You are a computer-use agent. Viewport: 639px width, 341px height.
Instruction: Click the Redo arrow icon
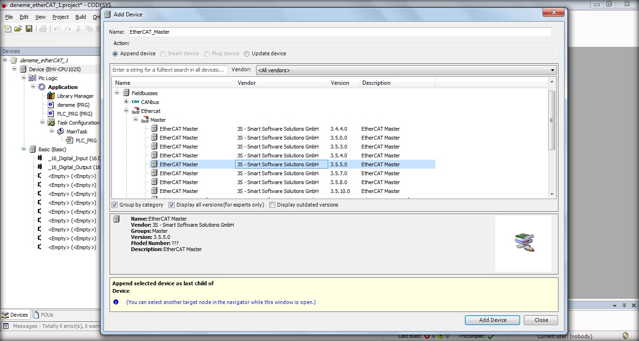[68, 29]
